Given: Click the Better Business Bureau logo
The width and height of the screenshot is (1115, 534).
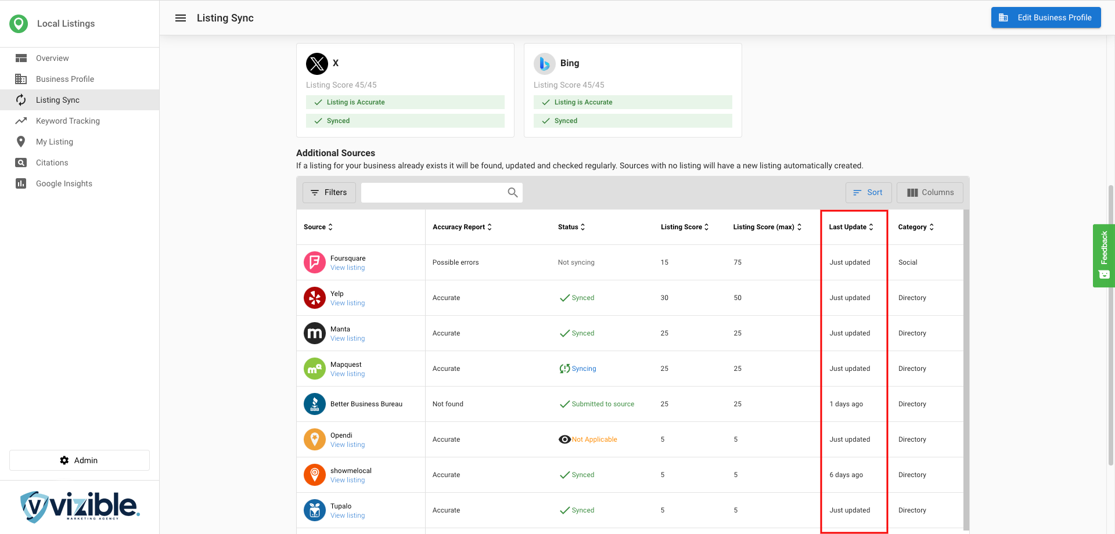Looking at the screenshot, I should (314, 404).
